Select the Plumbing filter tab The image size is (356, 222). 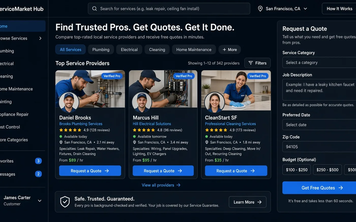pos(101,49)
